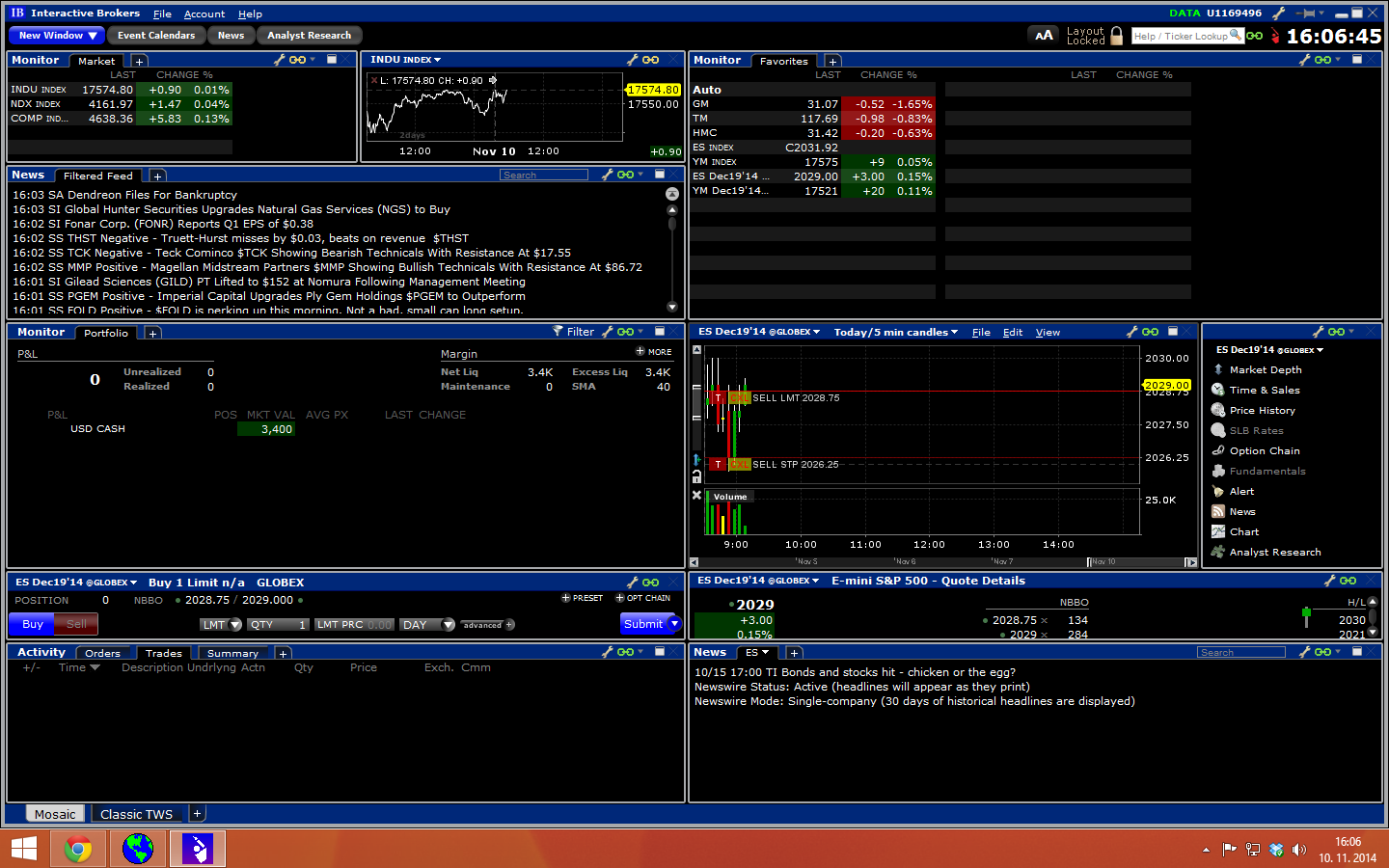Viewport: 1389px width, 868px height.
Task: Click the INDU mini chart chain link icon
Action: click(651, 60)
